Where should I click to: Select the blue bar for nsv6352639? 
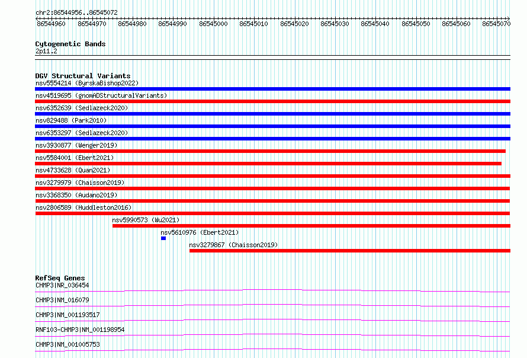(272, 114)
